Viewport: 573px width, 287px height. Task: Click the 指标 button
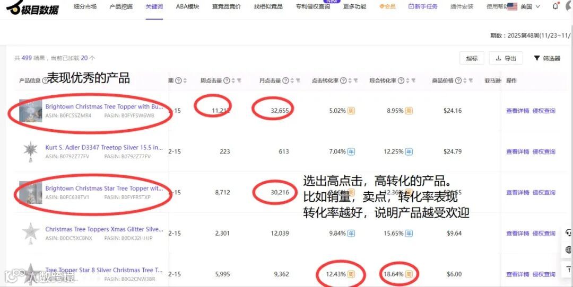pos(472,58)
